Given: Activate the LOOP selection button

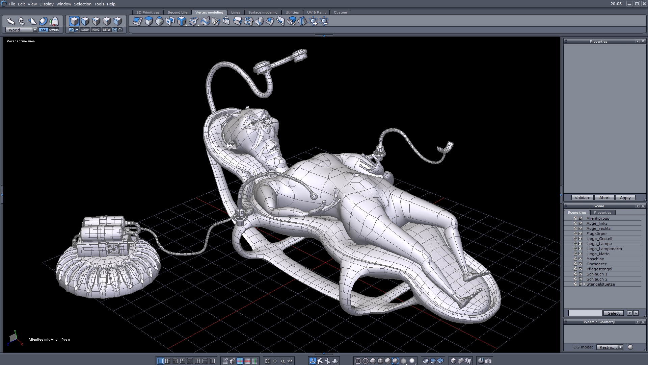Looking at the screenshot, I should [x=85, y=30].
